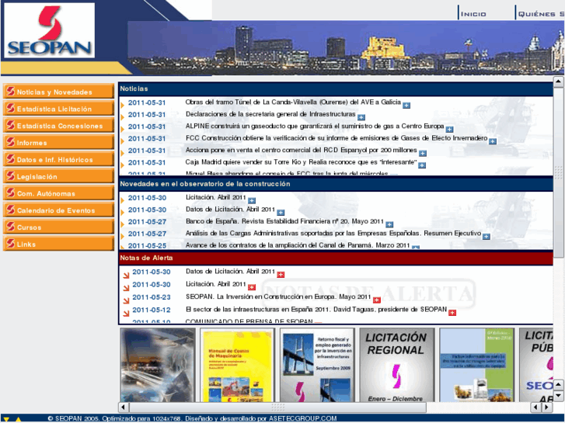Expand plus icon for Acciona centro comercial news

point(423,154)
